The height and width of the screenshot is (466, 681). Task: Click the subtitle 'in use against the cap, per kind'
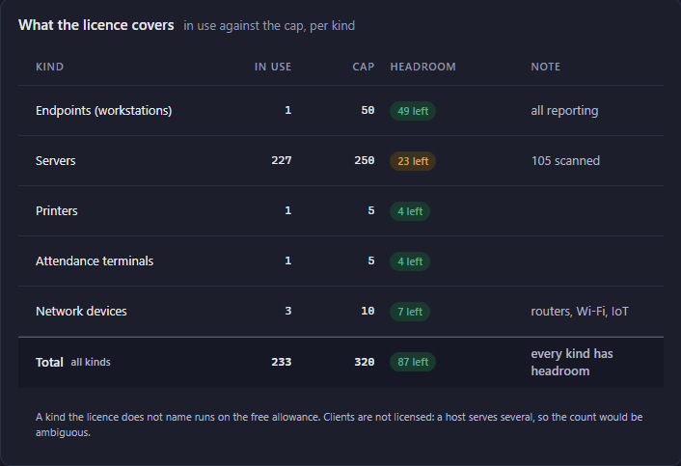pyautogui.click(x=269, y=26)
